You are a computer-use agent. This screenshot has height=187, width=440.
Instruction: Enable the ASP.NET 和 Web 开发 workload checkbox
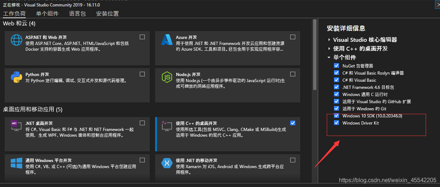point(142,37)
